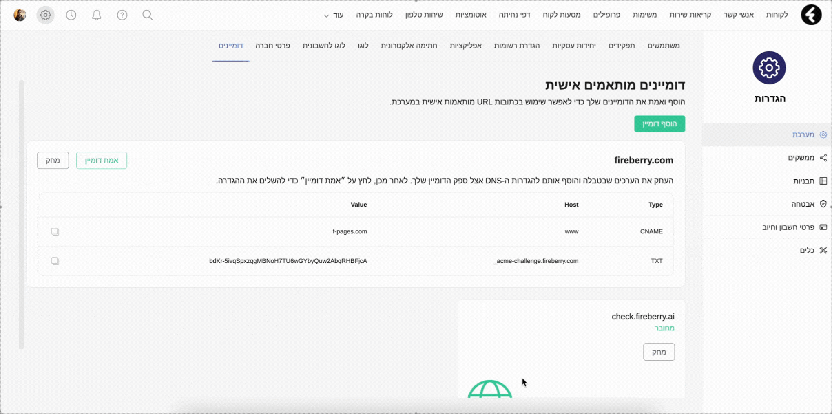Expand the עוד dropdown in top menu
This screenshot has width=832, height=414.
(x=334, y=15)
